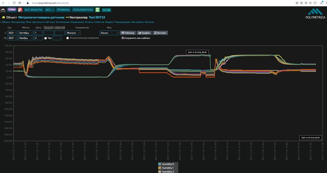Open the browser easy setup menu icon

[x=326, y=3]
